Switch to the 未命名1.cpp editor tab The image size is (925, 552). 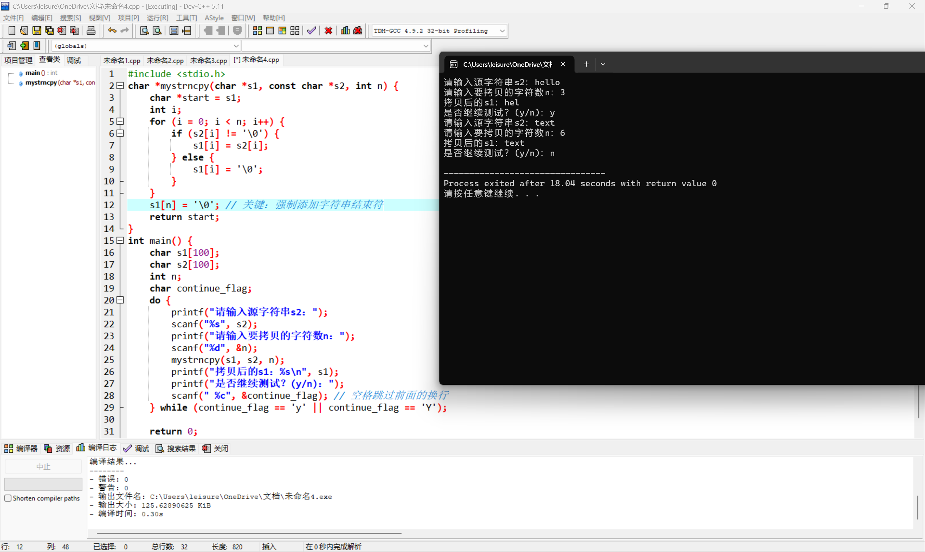click(121, 60)
